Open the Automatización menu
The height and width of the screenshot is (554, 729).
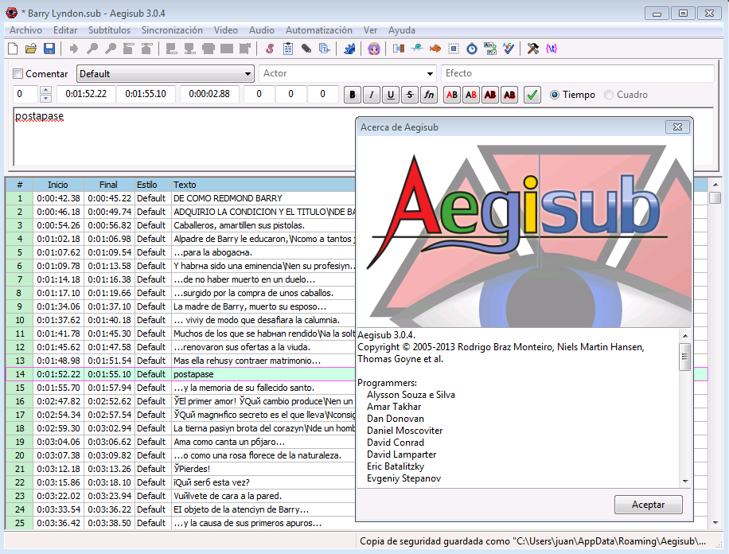click(319, 30)
